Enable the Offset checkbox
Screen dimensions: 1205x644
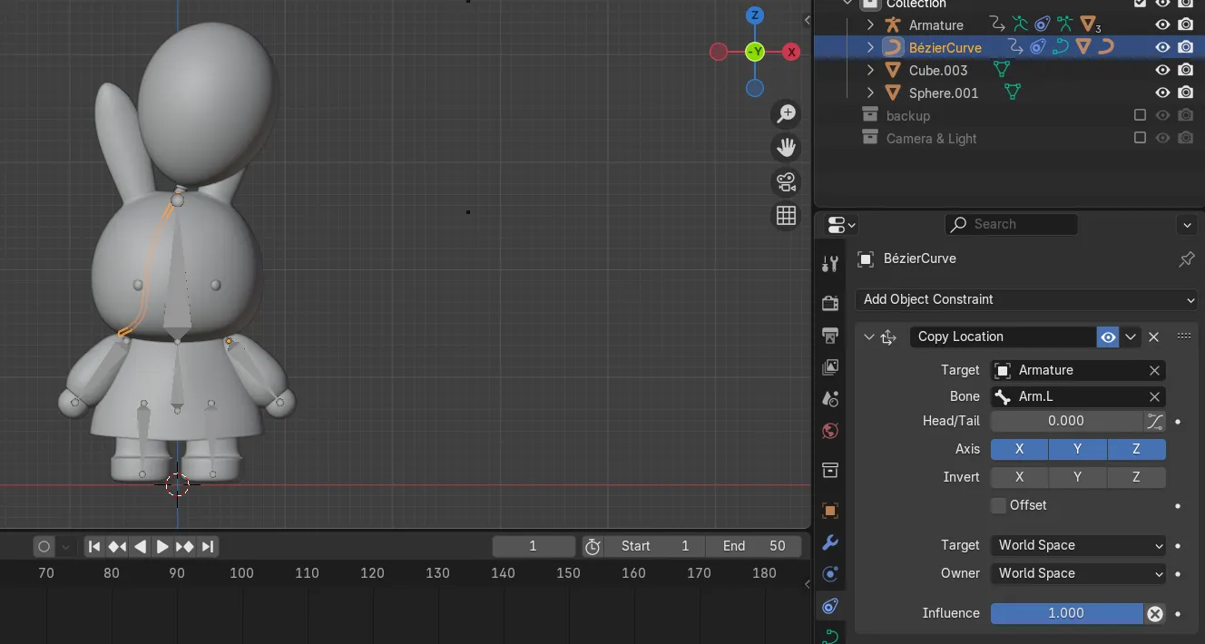click(x=998, y=505)
